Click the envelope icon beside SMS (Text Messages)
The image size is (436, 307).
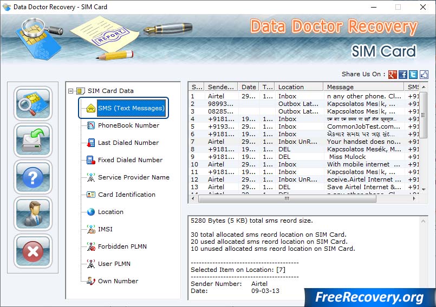[91, 108]
